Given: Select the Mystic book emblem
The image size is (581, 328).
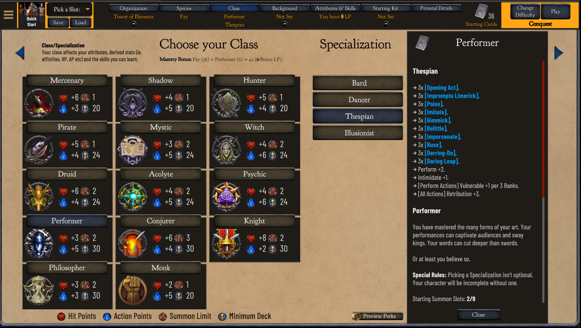Looking at the screenshot, I should tap(133, 150).
